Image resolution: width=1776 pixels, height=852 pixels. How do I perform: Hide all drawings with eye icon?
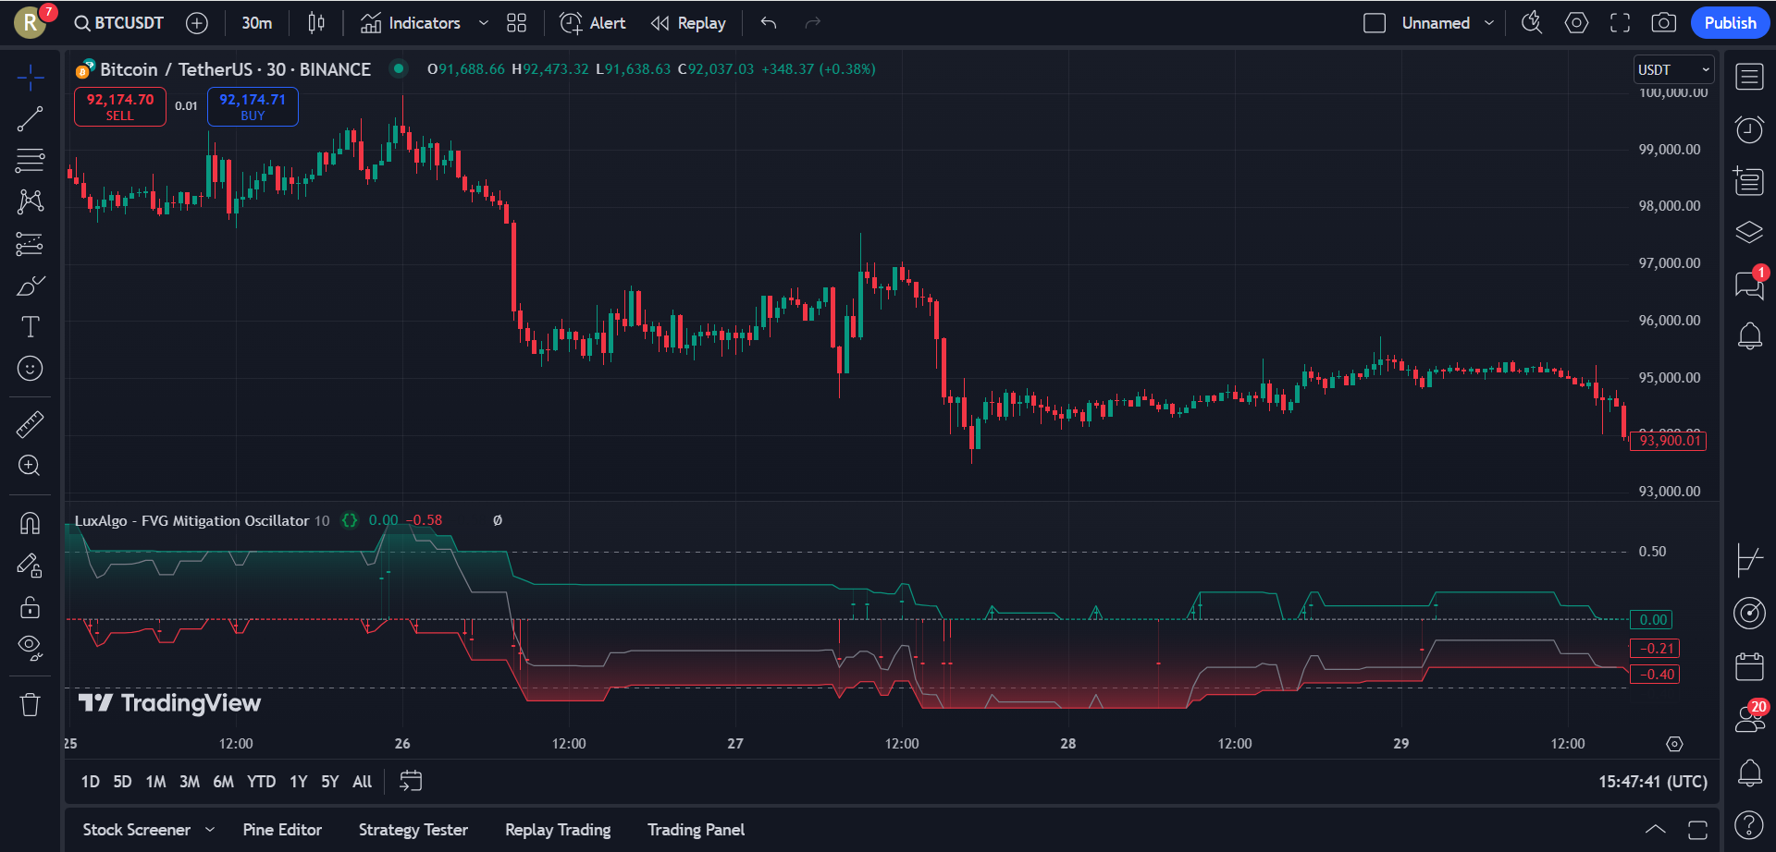(30, 647)
